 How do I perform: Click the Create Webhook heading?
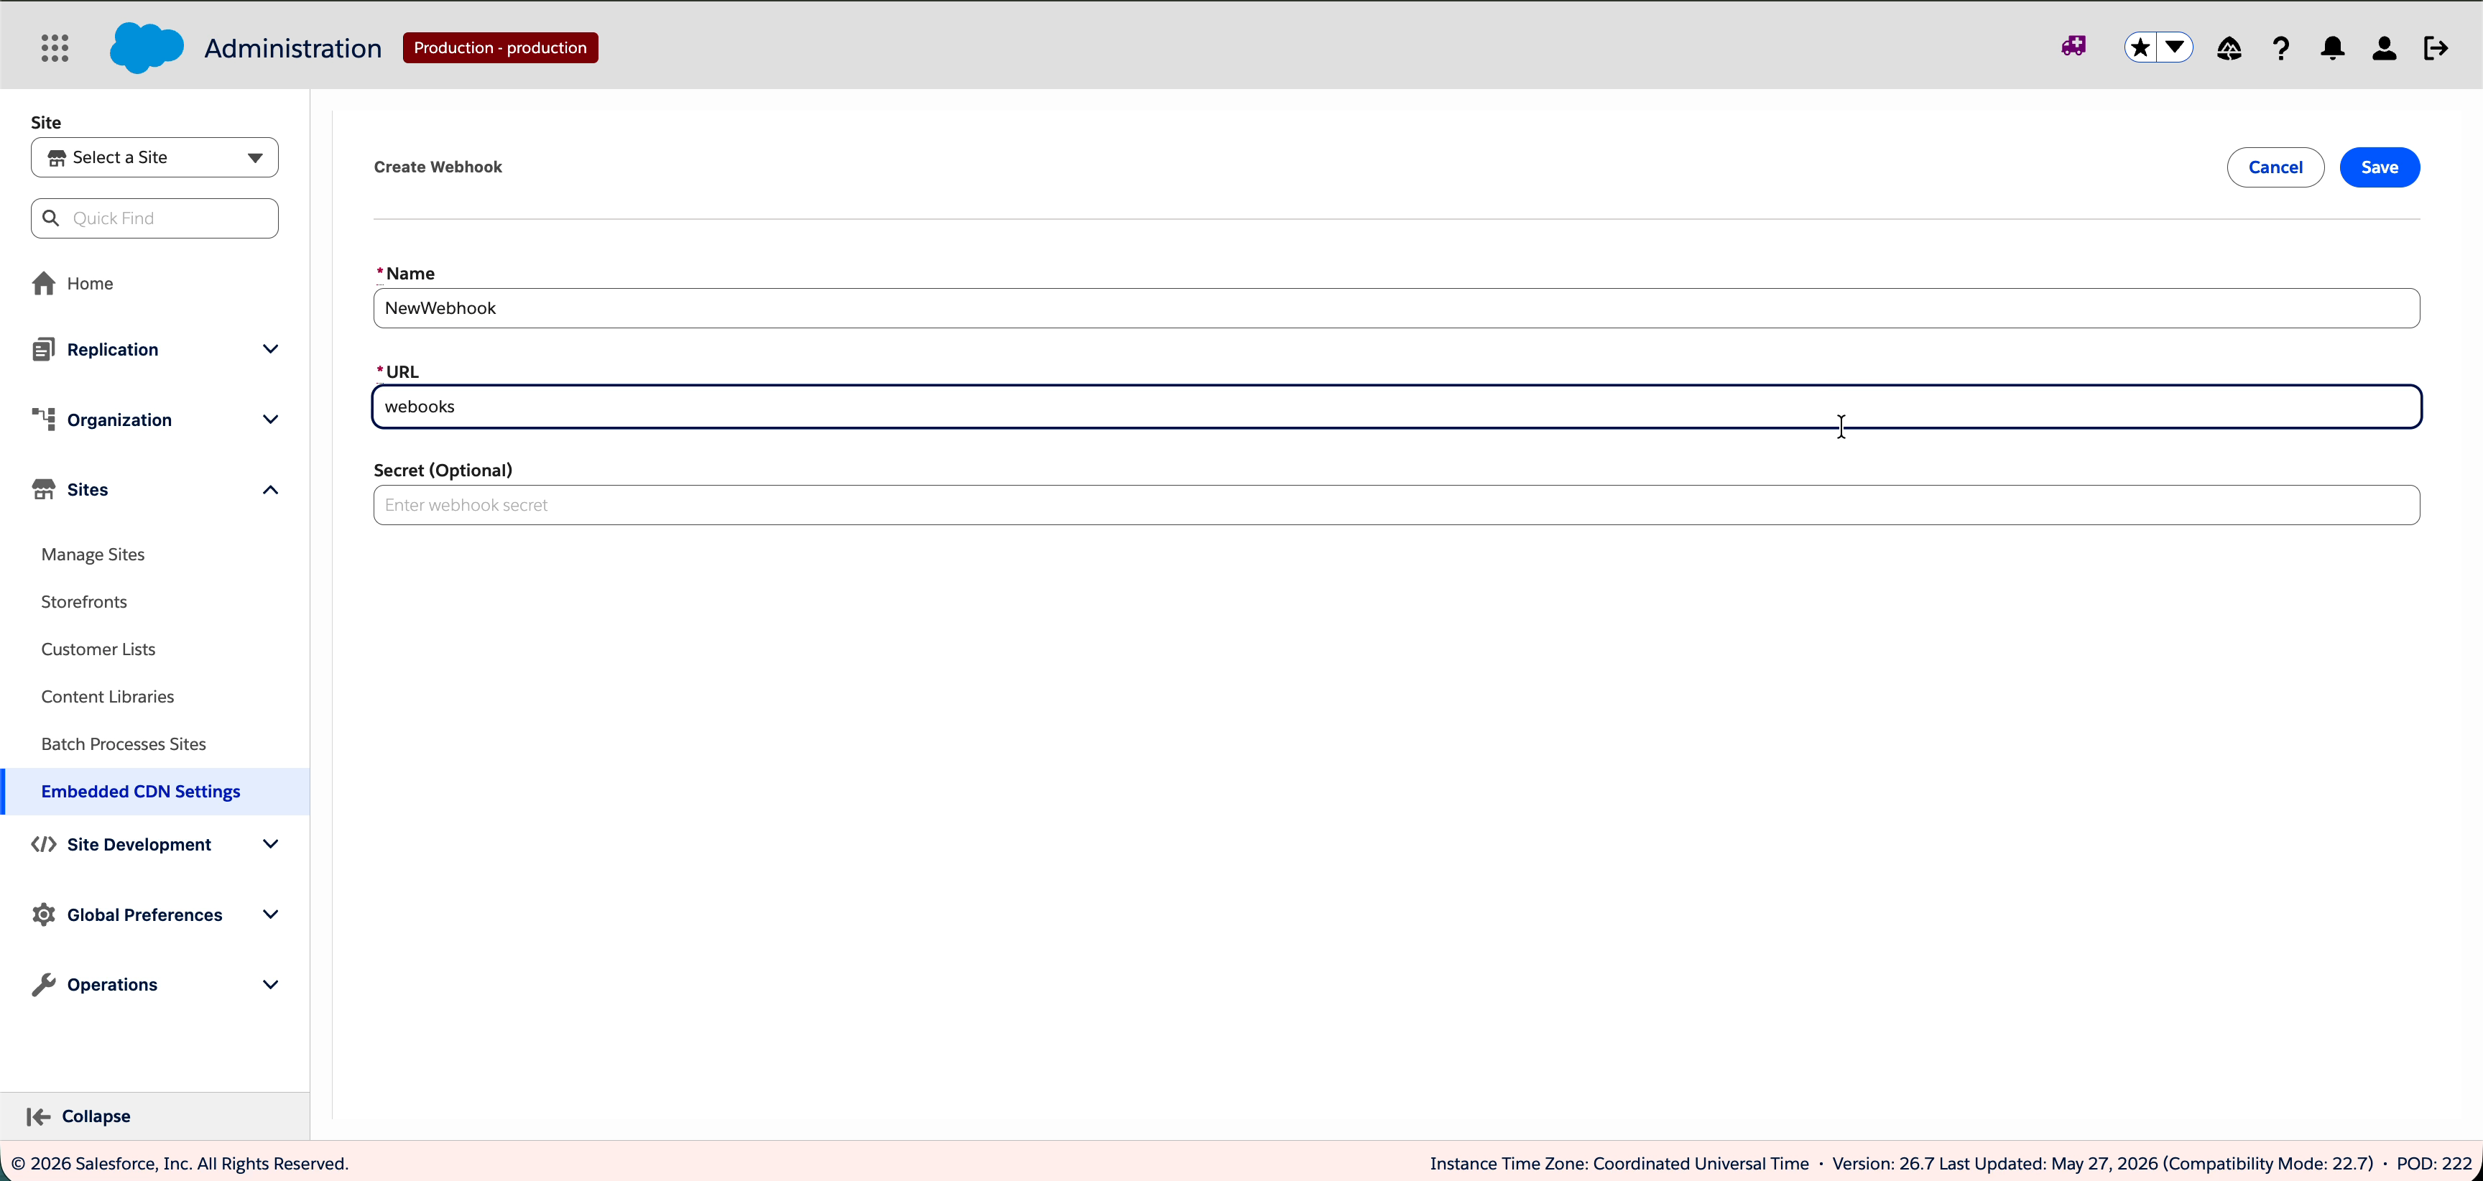(438, 167)
